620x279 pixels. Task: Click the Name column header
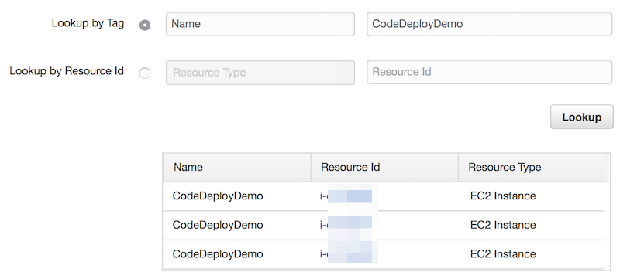(237, 168)
